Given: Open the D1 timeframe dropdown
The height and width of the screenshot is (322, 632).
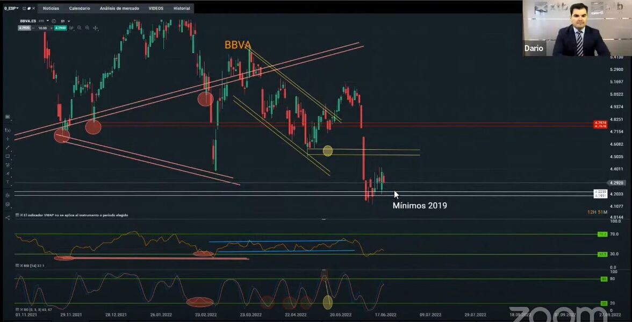Looking at the screenshot, I should (x=69, y=22).
